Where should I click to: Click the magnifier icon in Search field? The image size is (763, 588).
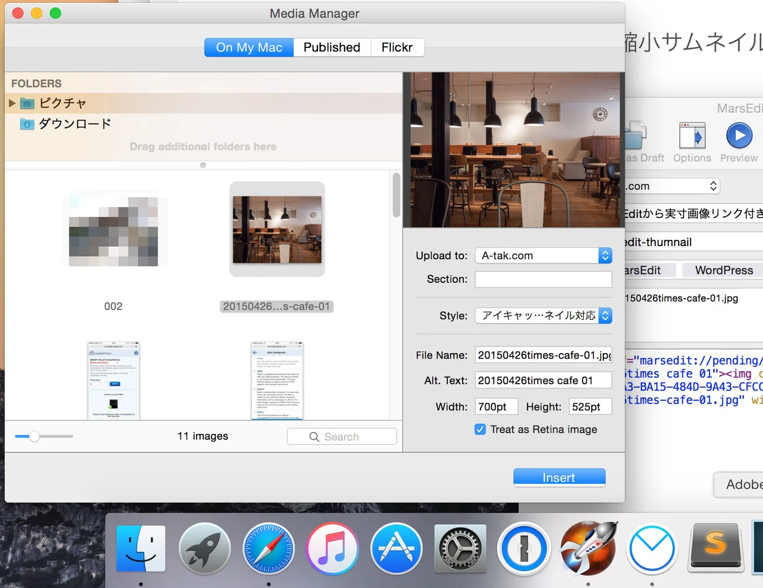click(314, 437)
